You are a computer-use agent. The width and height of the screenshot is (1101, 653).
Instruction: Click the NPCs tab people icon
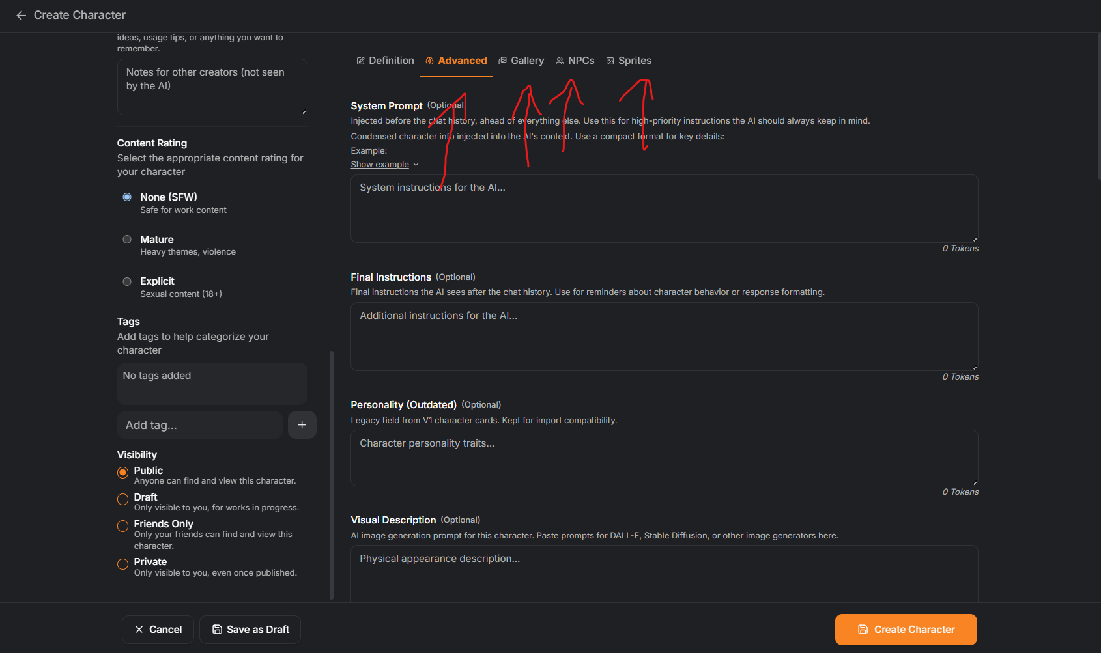[x=560, y=61]
